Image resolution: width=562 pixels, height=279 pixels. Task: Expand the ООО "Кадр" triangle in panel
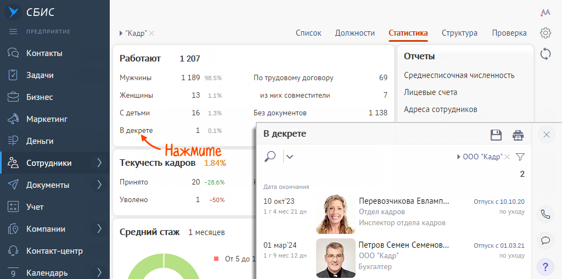pyautogui.click(x=459, y=157)
